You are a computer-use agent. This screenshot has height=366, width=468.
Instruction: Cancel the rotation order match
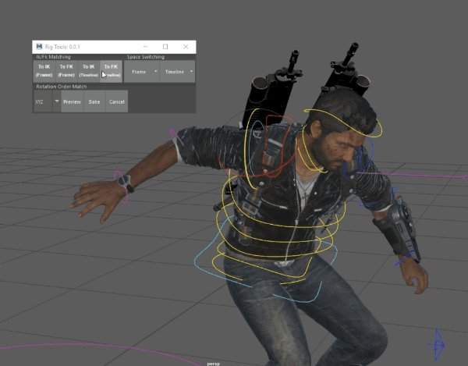pos(117,101)
